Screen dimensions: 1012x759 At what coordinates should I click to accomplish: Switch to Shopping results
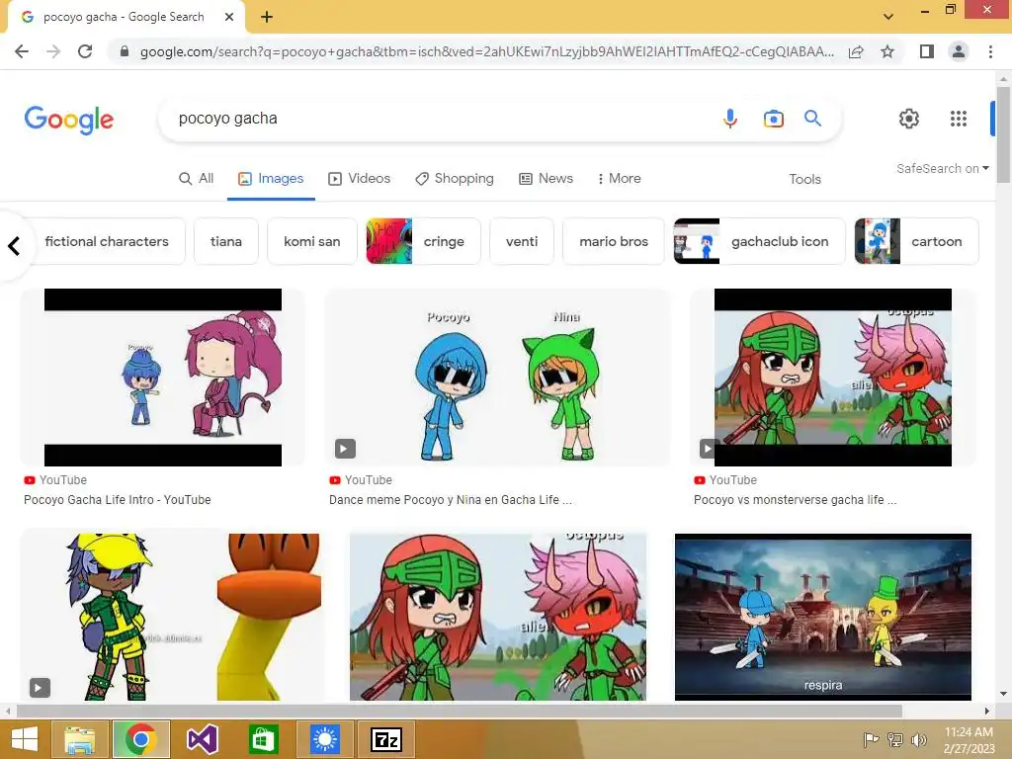pyautogui.click(x=455, y=179)
